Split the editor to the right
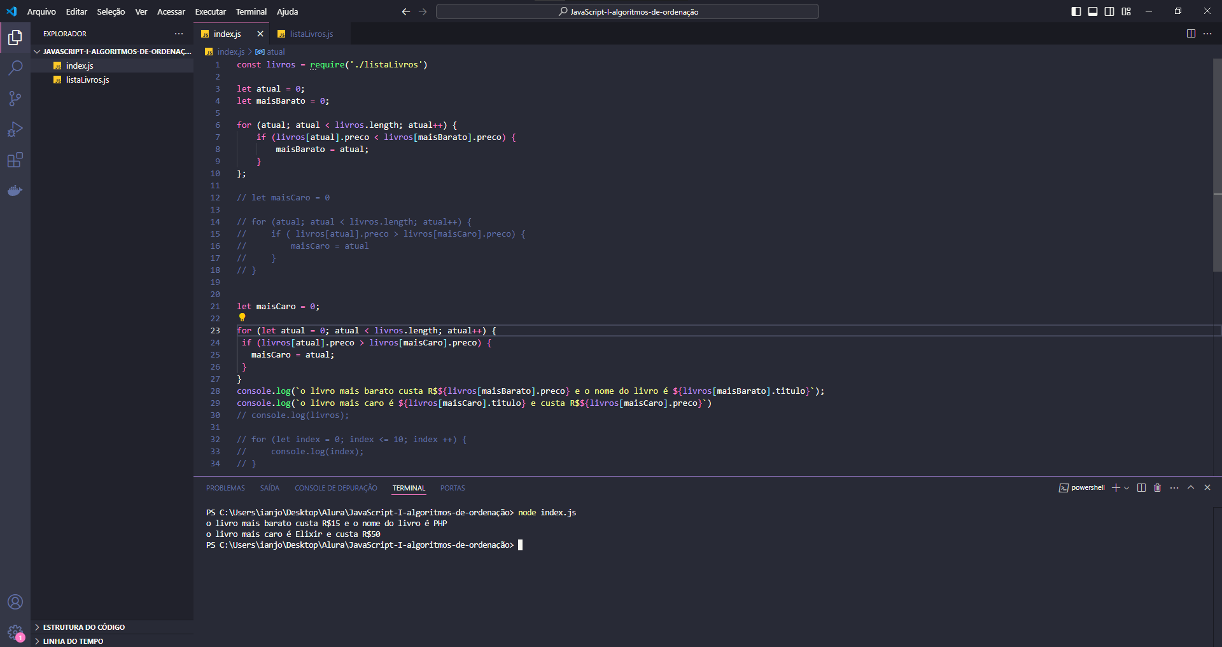 (x=1191, y=34)
